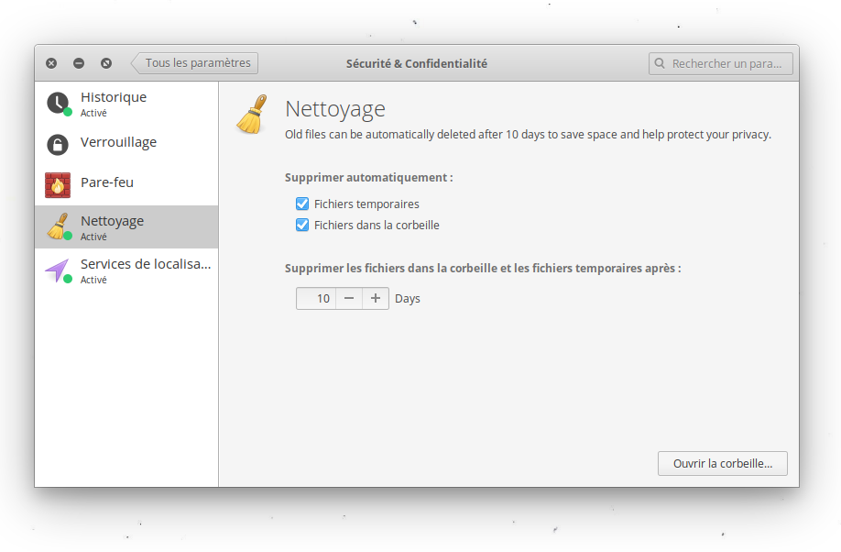This screenshot has height=552, width=841.
Task: Click the Pare-feu firewall brick icon
Action: (x=58, y=184)
